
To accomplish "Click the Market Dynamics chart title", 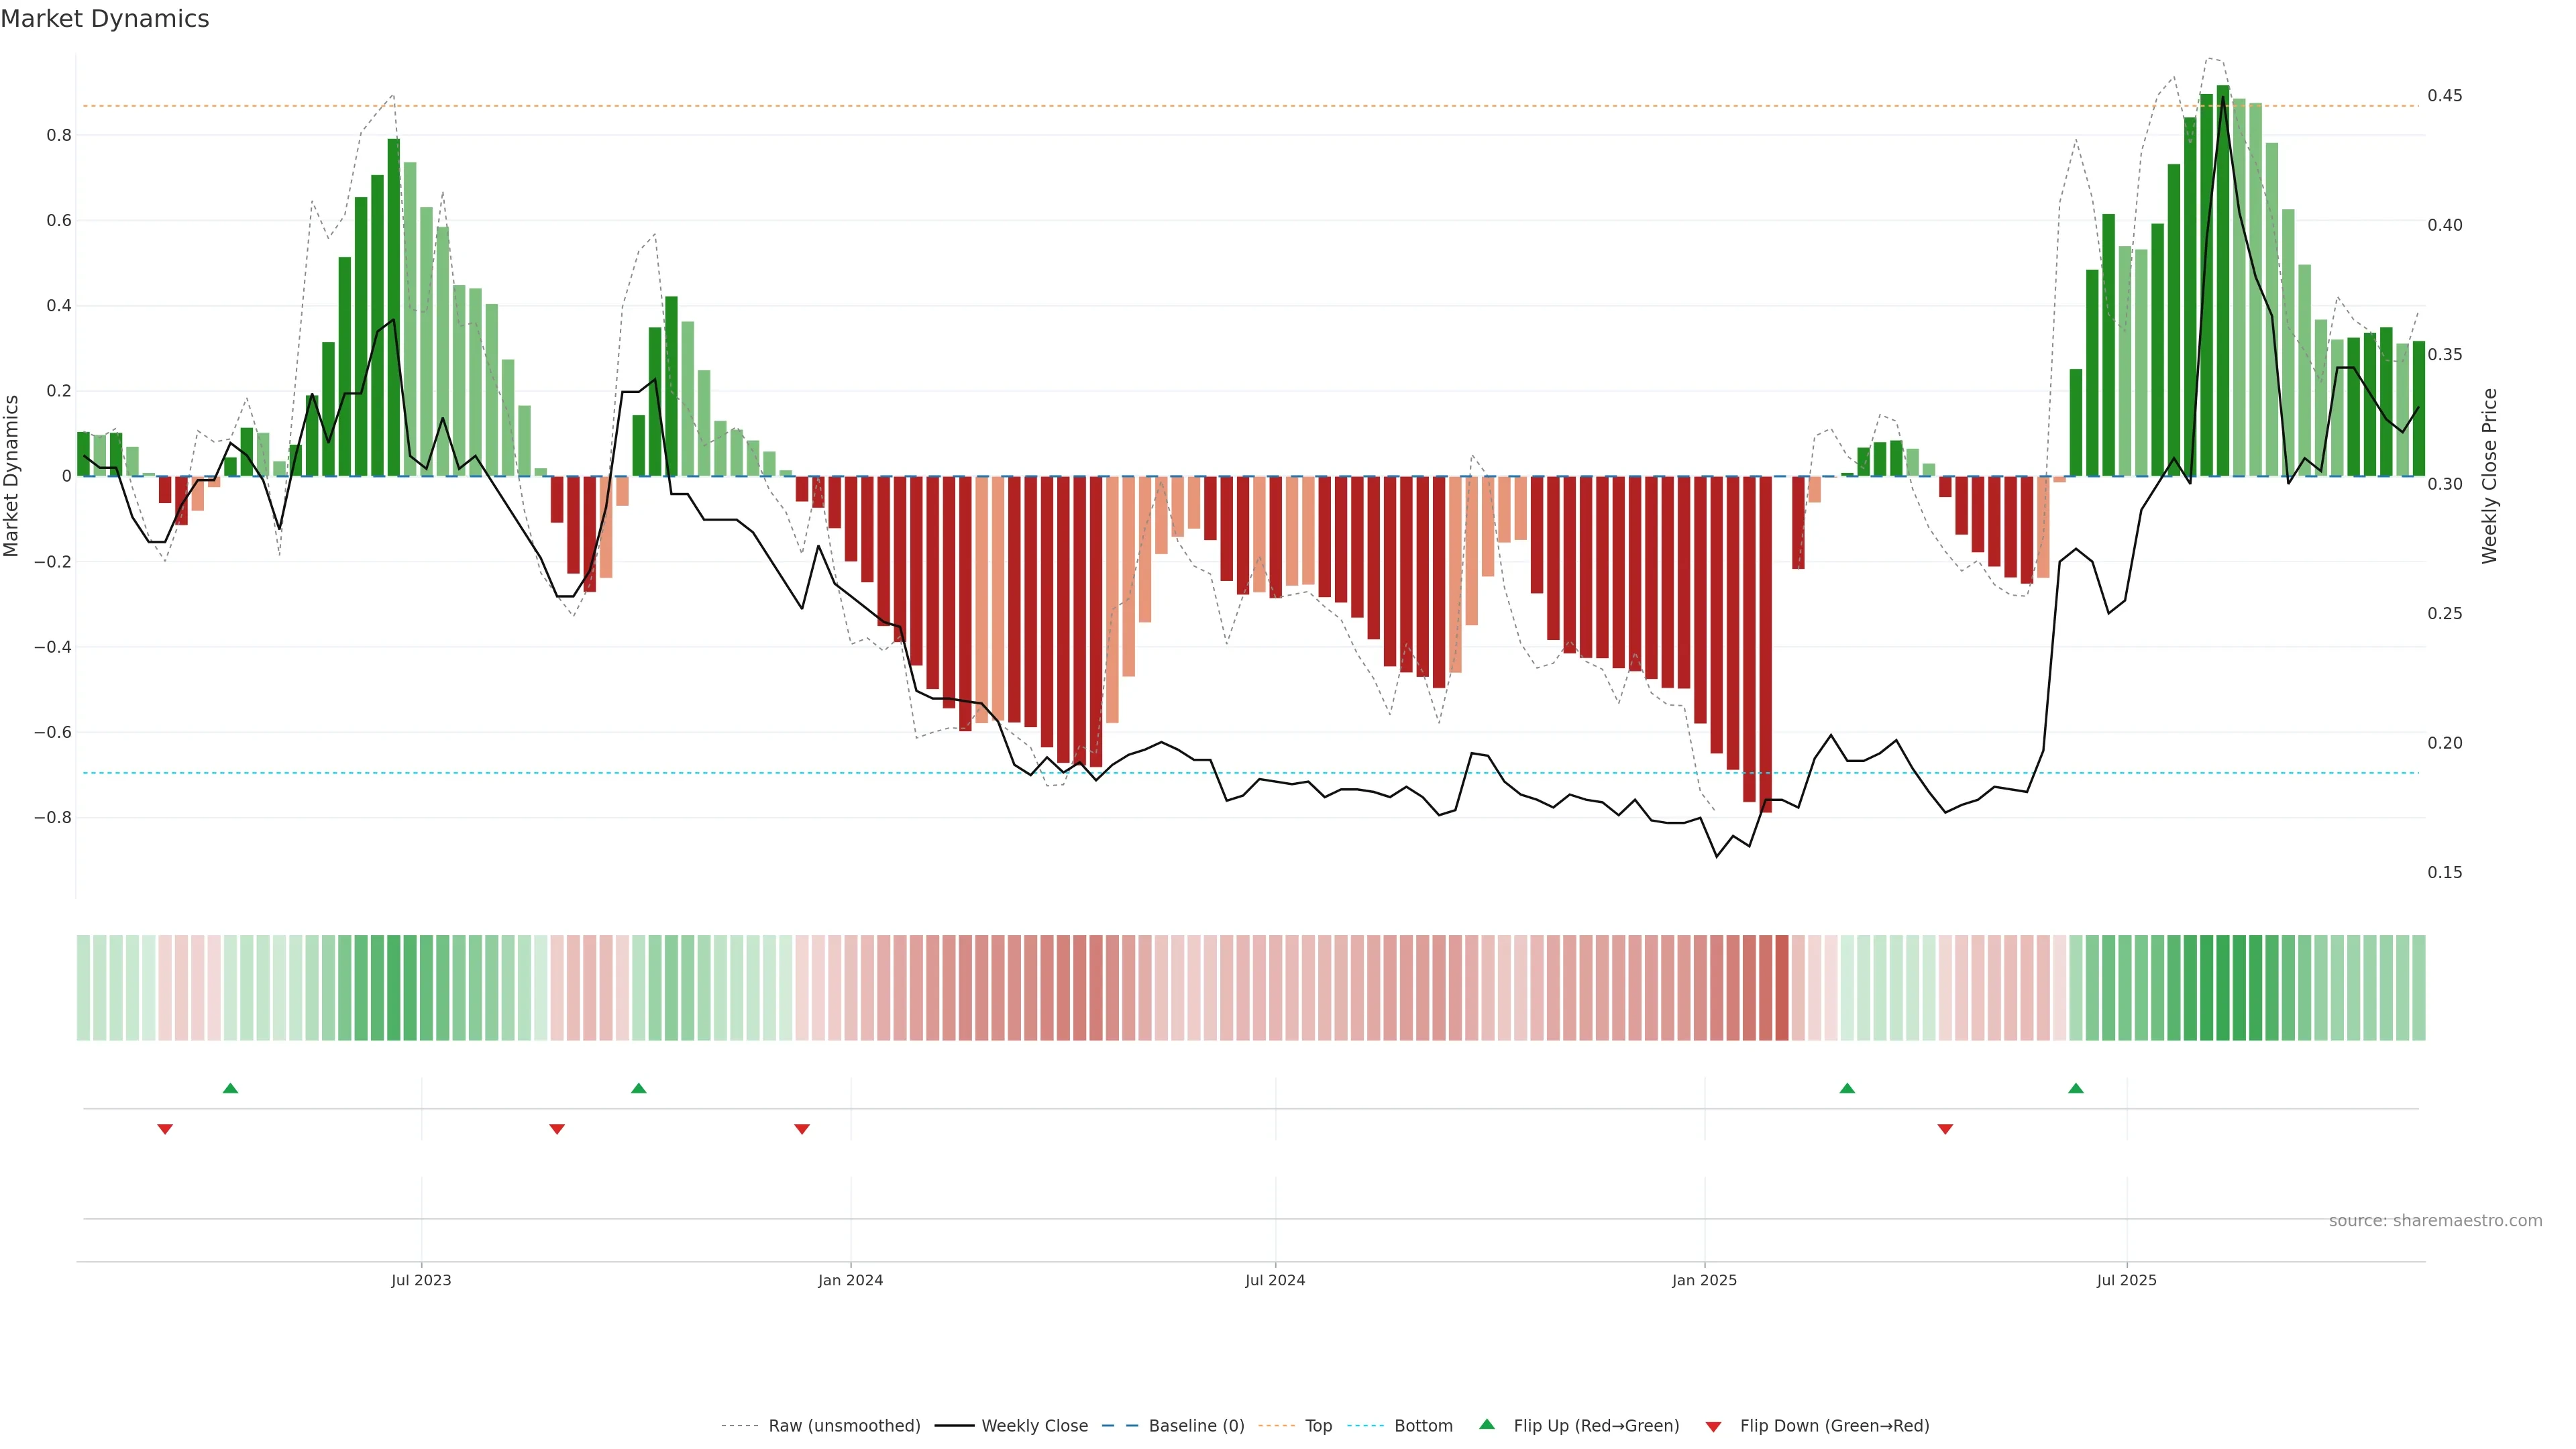I will pos(105,19).
